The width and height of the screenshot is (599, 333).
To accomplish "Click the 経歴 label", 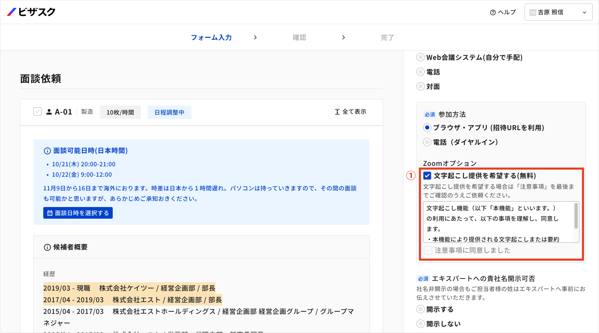I will click(49, 274).
